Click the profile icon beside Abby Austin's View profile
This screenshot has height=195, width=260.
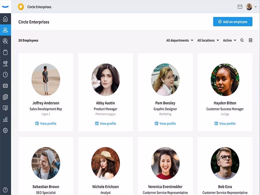pos(97,123)
